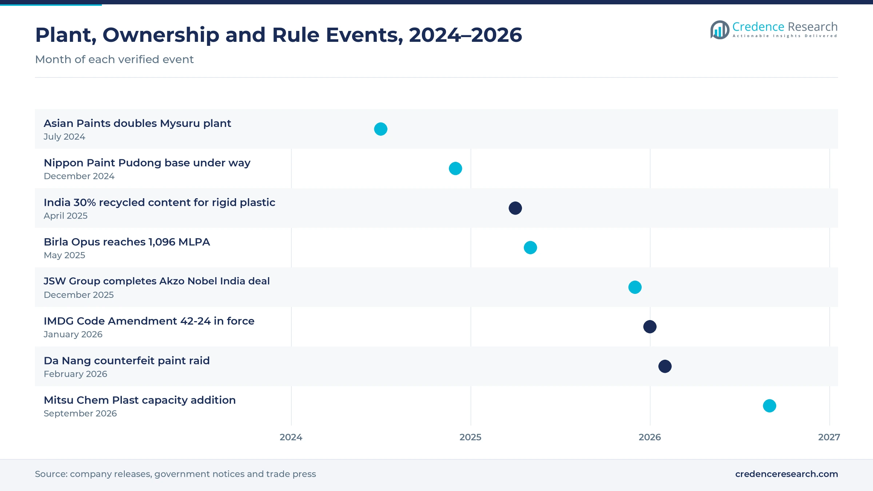
Task: Click the India recycled content April 2025 dot
Action: pos(515,208)
